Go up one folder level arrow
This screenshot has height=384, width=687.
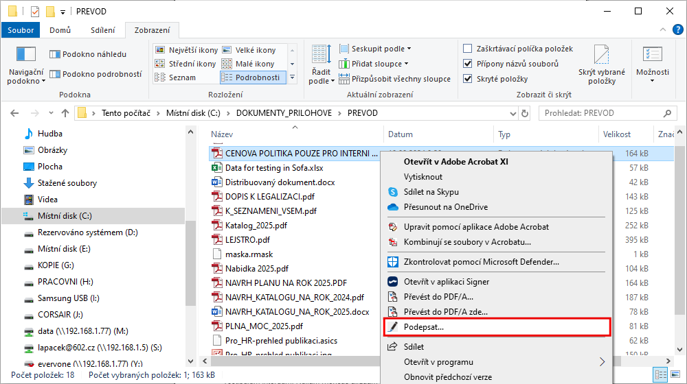click(65, 113)
